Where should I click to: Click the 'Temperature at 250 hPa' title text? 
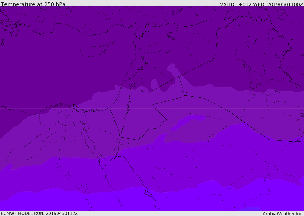tap(33, 4)
